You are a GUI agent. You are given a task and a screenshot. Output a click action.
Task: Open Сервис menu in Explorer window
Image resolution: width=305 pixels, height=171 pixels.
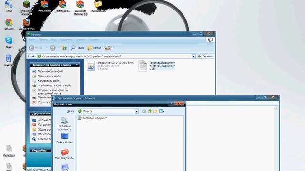81,40
